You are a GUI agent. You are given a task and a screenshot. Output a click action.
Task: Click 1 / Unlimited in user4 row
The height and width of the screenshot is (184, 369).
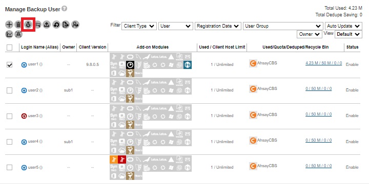(x=222, y=142)
